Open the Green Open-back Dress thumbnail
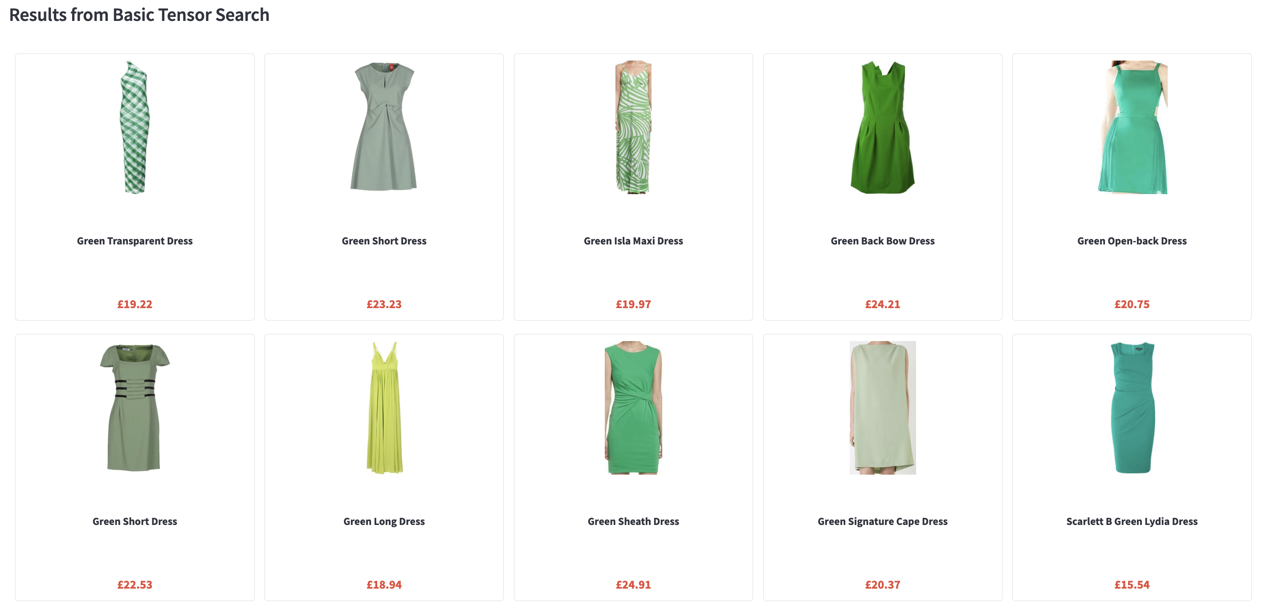The width and height of the screenshot is (1263, 610). (1132, 127)
